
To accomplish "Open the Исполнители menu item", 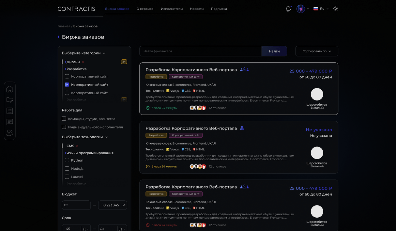I will coord(172,9).
